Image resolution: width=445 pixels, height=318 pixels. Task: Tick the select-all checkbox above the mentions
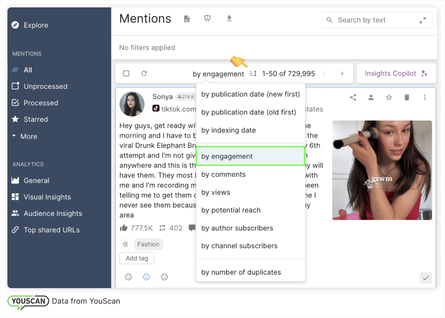click(126, 74)
